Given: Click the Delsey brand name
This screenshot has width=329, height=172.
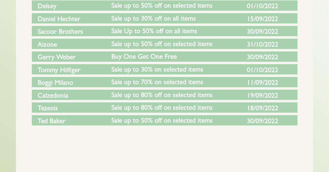Looking at the screenshot, I should click(47, 6).
